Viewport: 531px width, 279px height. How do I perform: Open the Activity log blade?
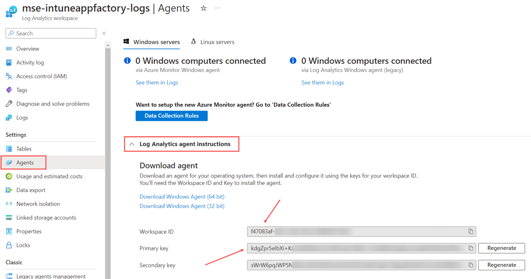(30, 62)
